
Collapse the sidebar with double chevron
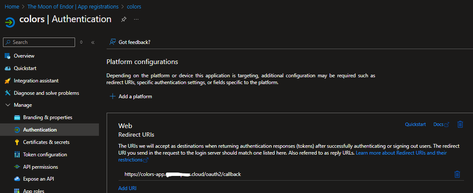point(93,42)
